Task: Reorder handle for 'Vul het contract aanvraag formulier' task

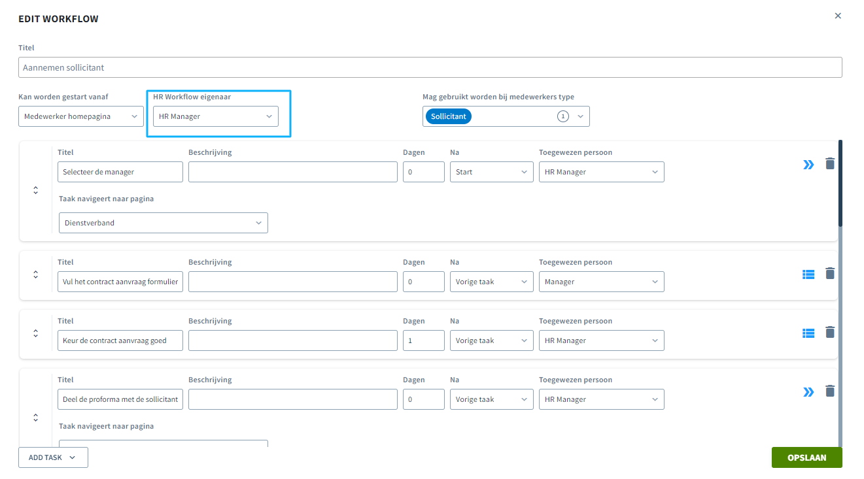Action: (x=36, y=274)
